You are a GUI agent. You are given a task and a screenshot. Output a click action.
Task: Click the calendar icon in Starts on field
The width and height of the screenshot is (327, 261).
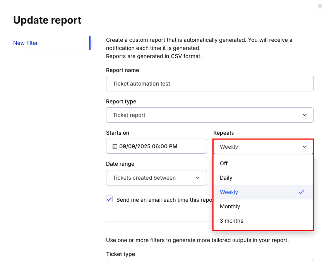115,146
